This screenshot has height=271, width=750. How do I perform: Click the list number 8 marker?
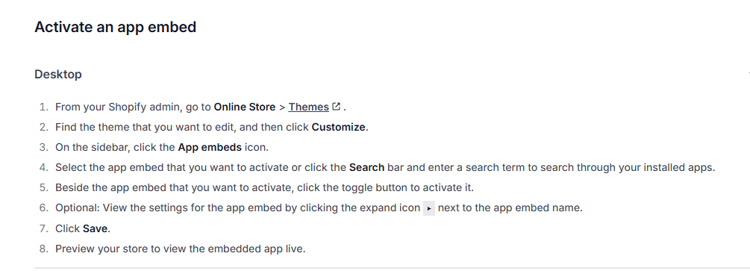click(x=44, y=249)
